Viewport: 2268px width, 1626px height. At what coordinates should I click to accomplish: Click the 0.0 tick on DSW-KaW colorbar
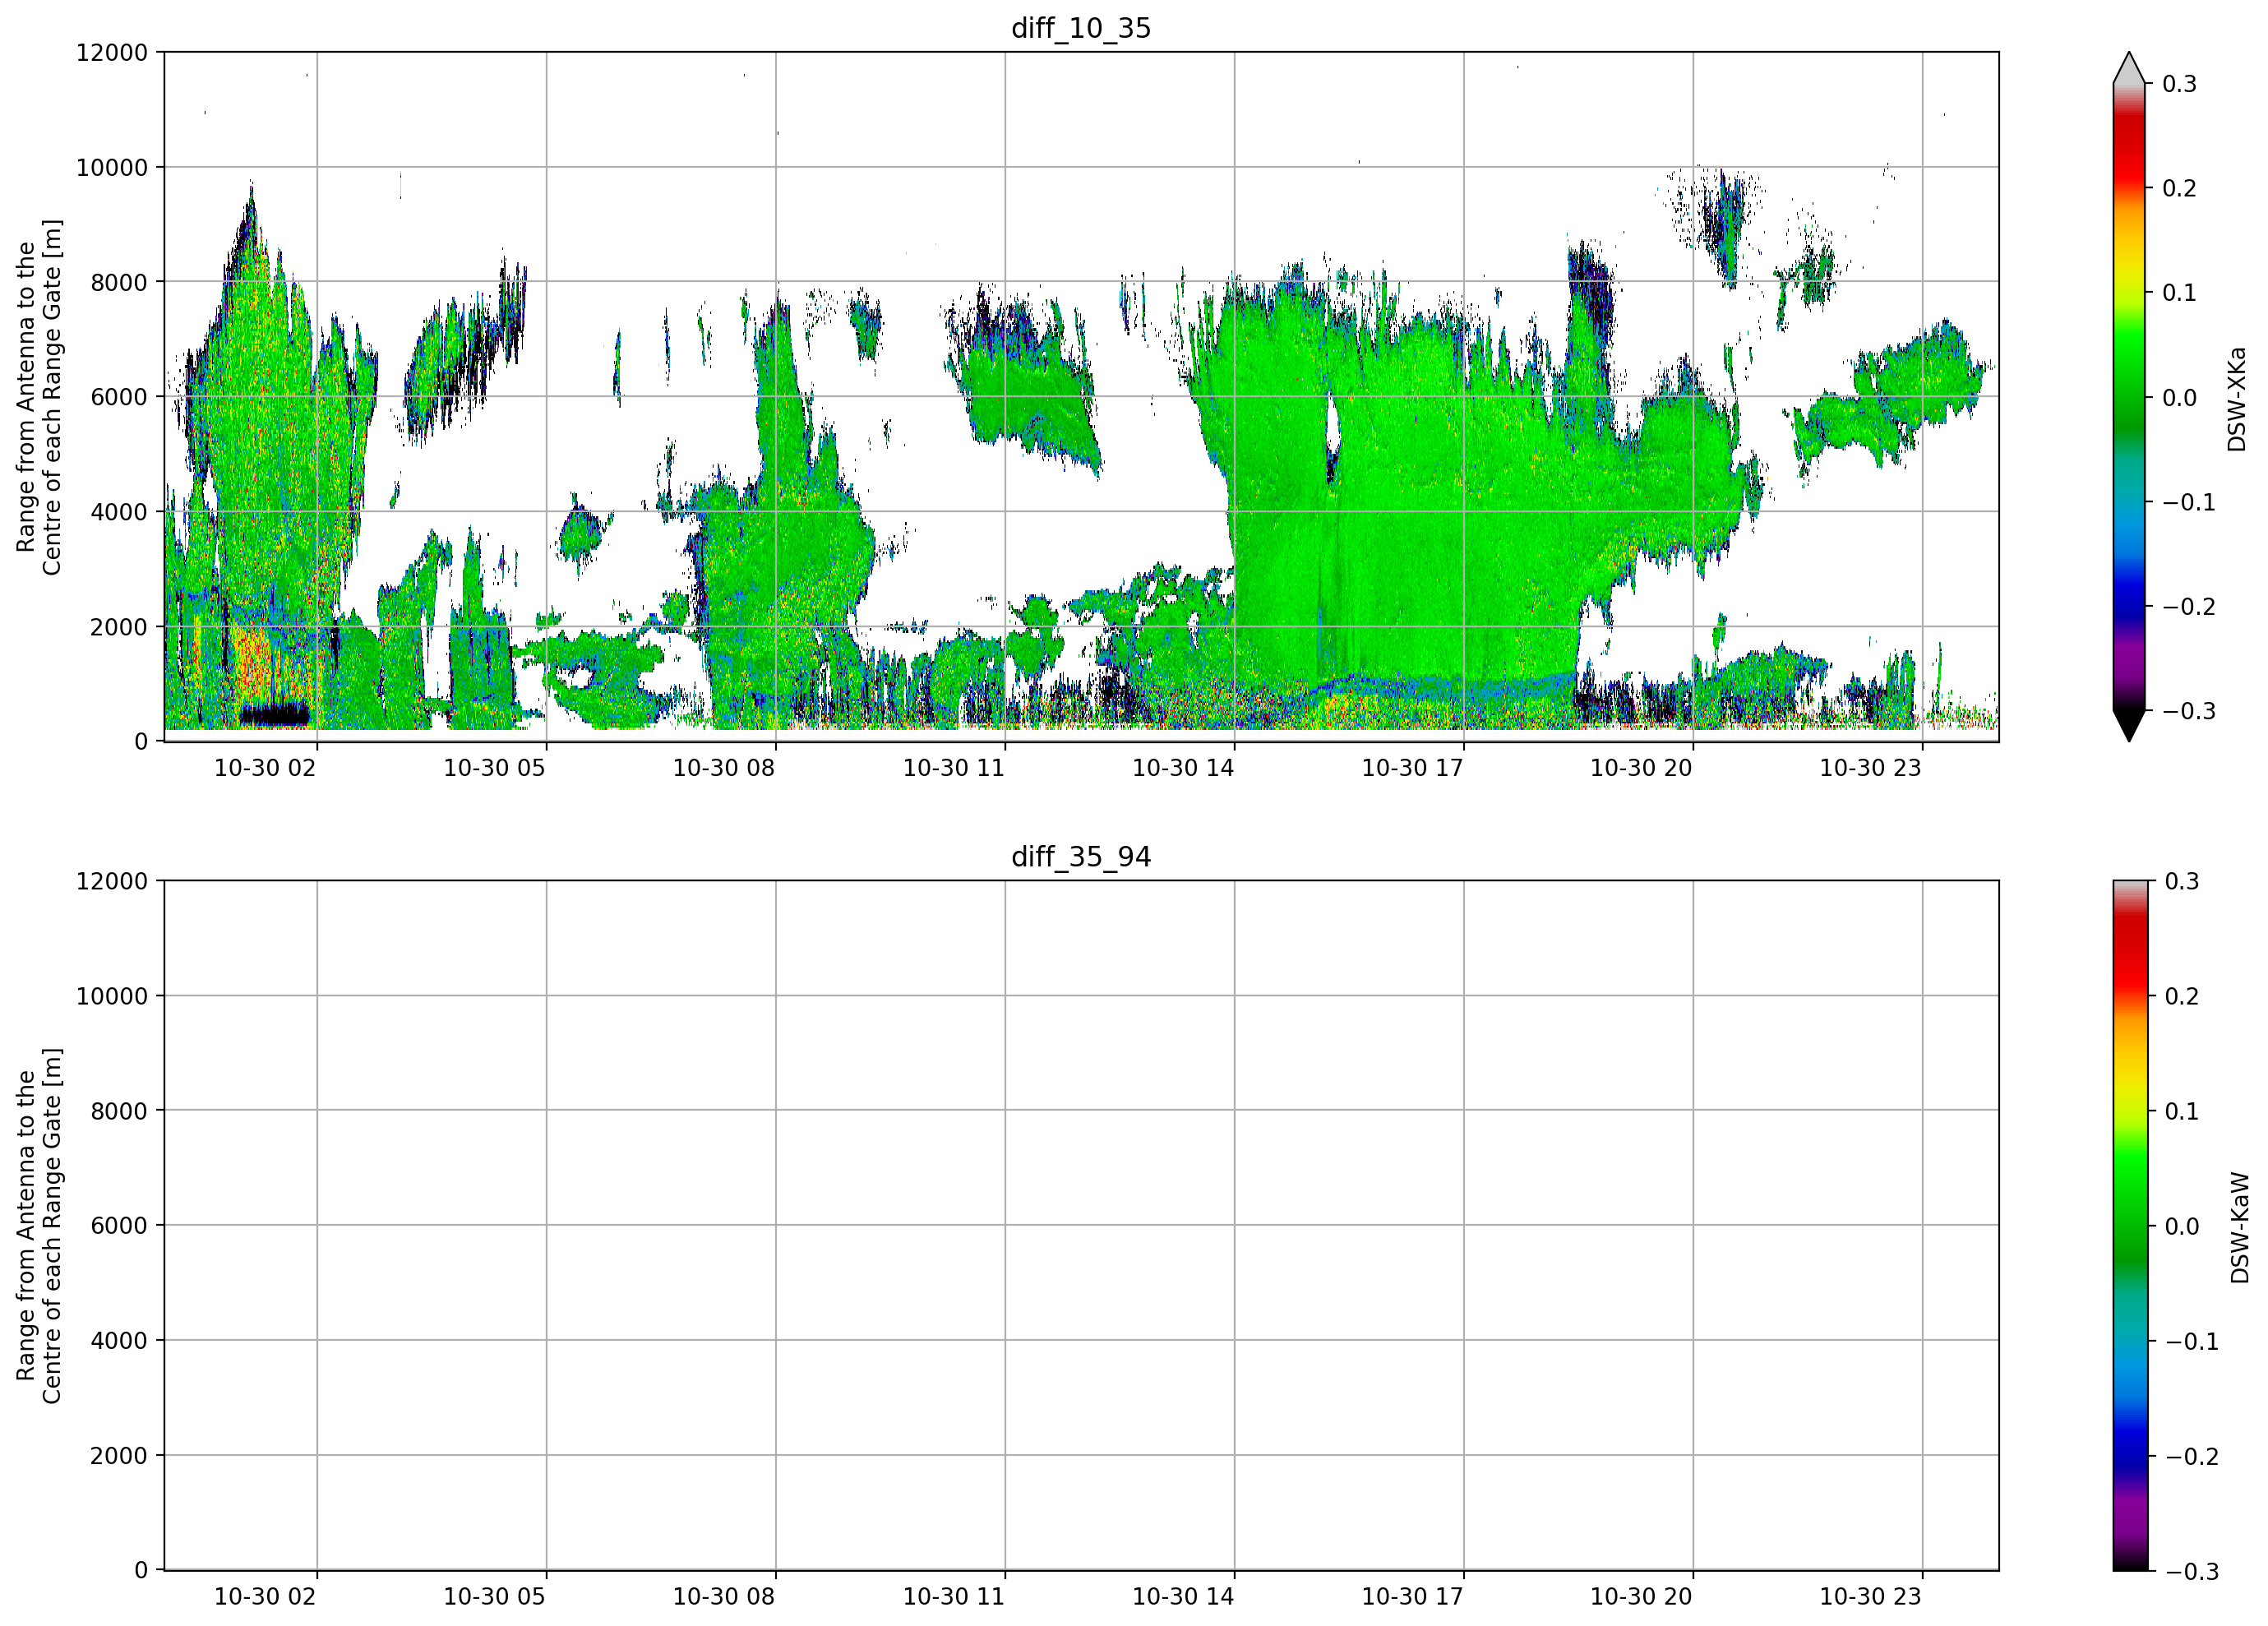[2182, 1226]
